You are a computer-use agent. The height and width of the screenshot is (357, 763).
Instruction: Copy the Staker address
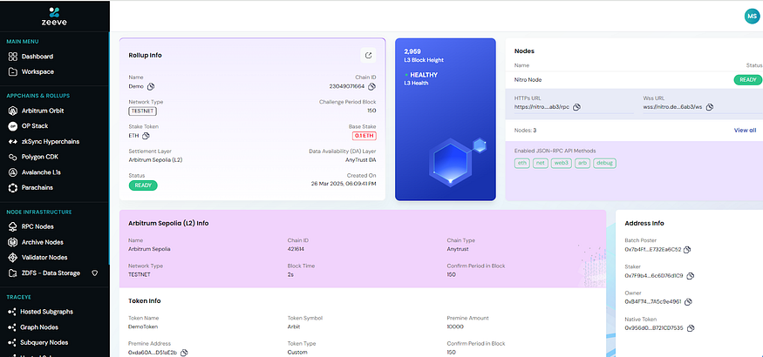(690, 276)
